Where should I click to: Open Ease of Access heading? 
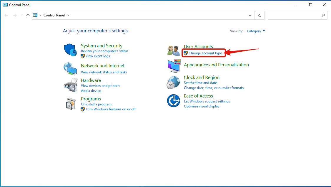198,96
